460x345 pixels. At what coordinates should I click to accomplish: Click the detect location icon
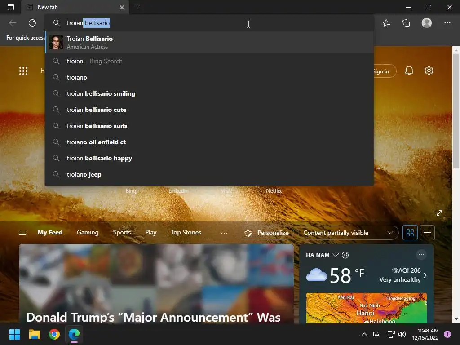click(x=345, y=255)
